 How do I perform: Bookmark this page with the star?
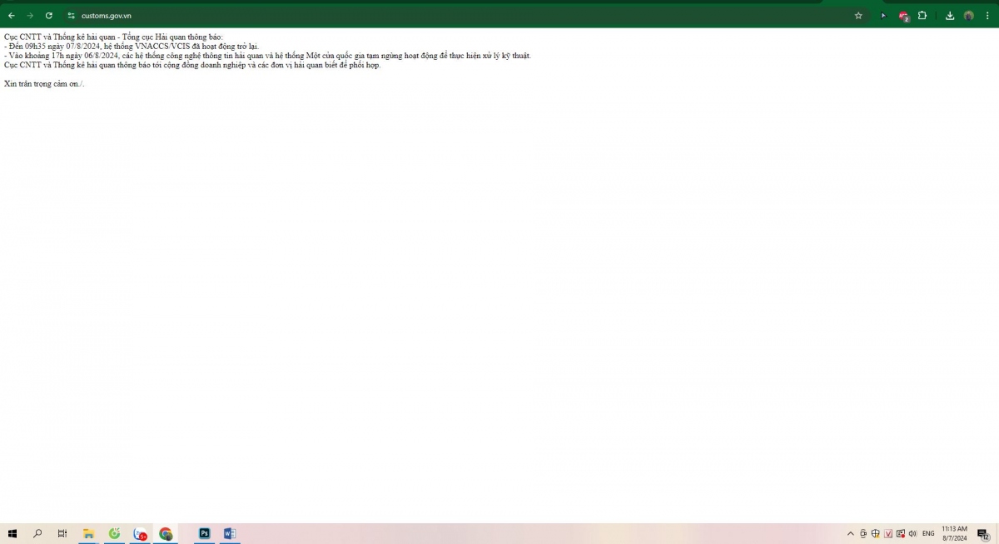(858, 16)
